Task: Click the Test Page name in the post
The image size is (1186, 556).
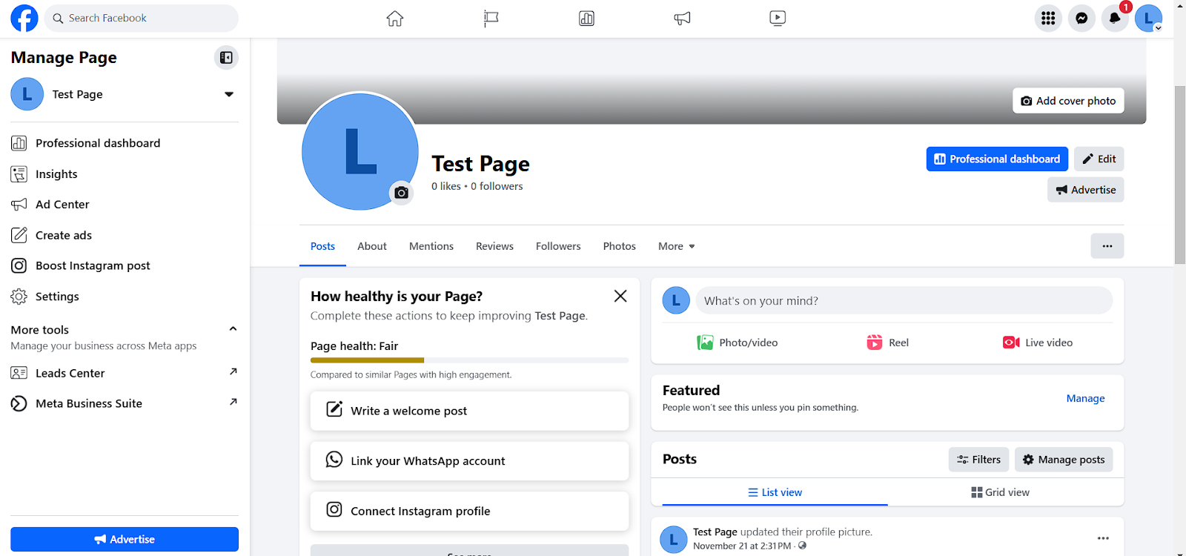Action: 715,532
